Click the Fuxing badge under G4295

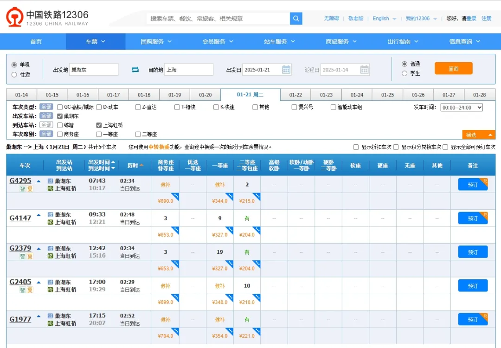(x=30, y=189)
